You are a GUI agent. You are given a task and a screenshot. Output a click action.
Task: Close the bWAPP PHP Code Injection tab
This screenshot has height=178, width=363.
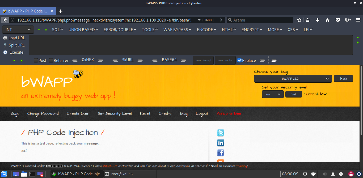pos(52,11)
